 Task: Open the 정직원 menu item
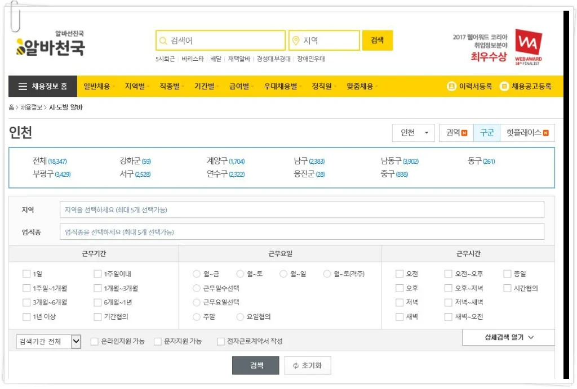323,86
